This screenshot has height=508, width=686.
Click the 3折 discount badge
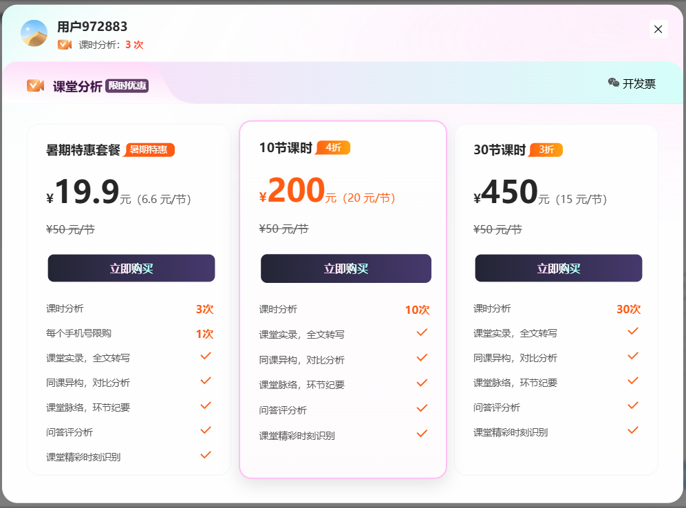546,149
